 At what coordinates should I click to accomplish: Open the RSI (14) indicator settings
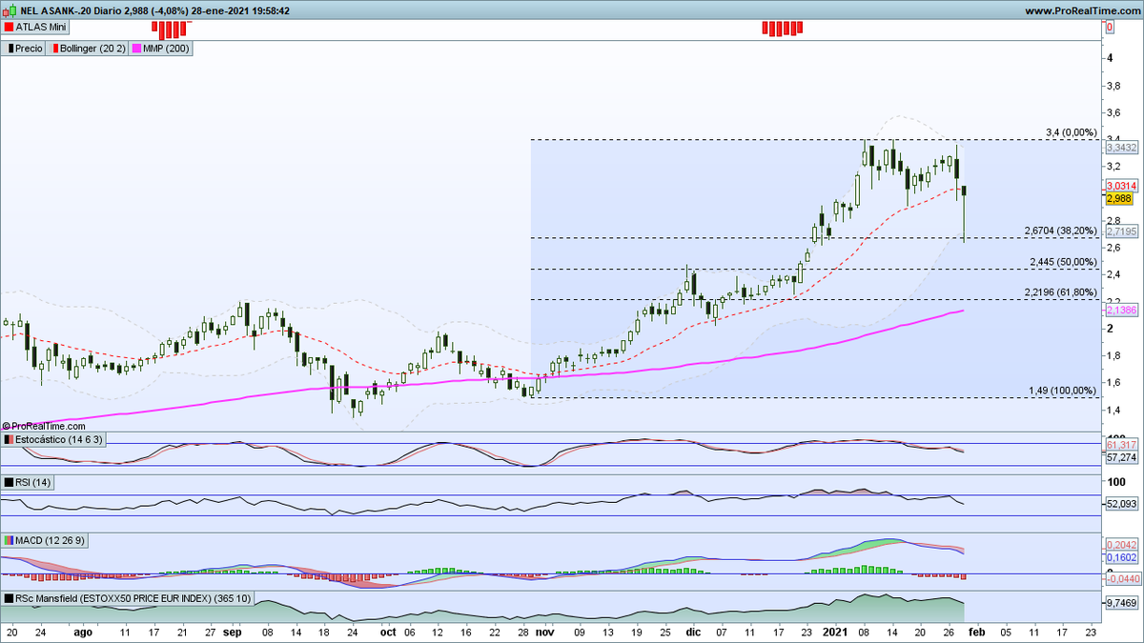(x=28, y=482)
